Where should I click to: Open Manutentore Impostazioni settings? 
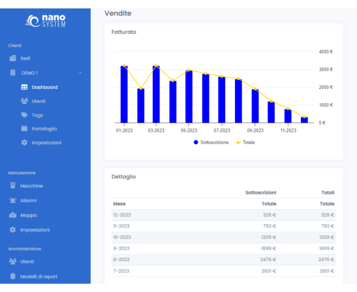click(34, 230)
